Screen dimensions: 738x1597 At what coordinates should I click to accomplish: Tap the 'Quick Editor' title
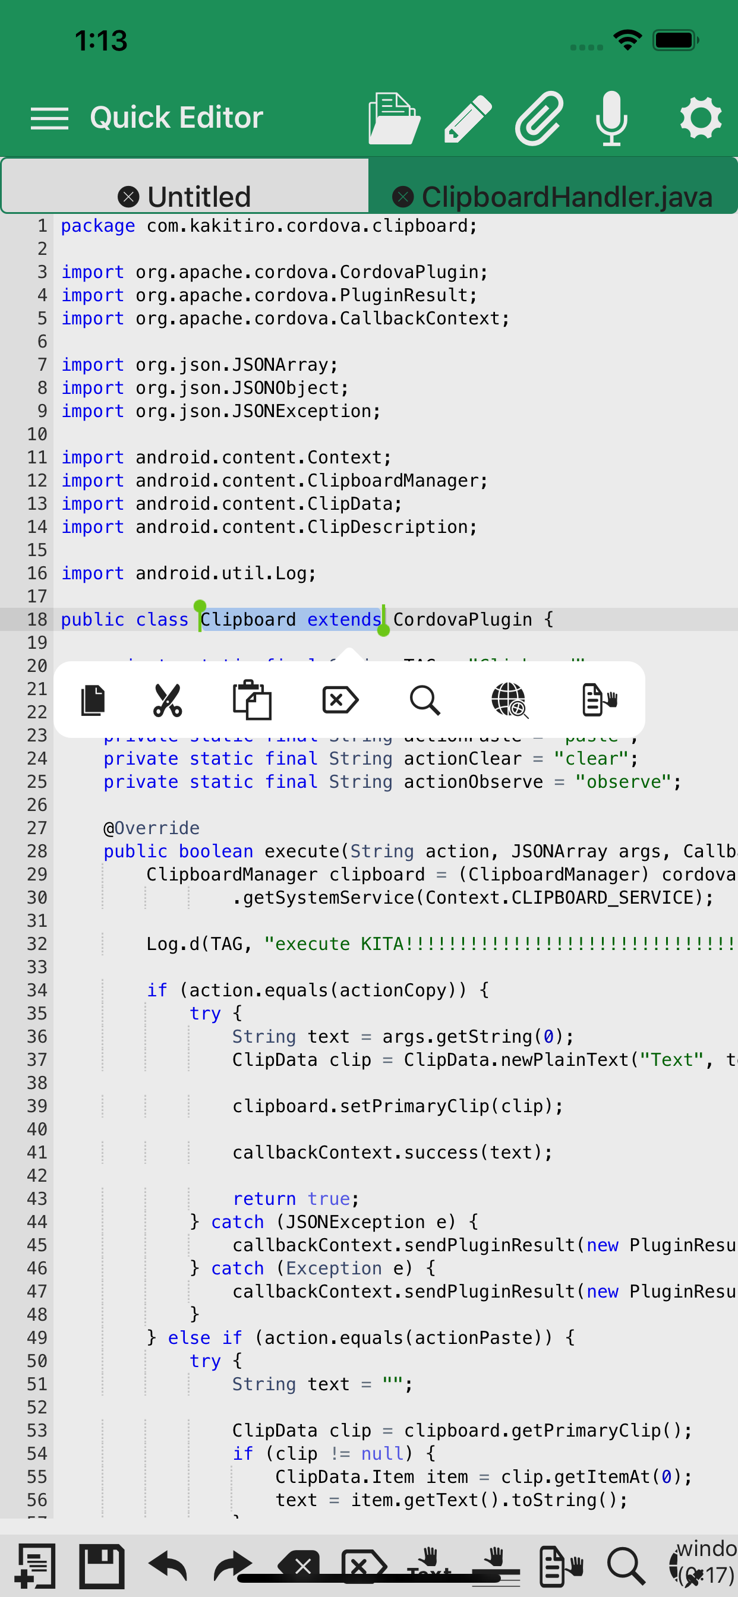click(176, 117)
